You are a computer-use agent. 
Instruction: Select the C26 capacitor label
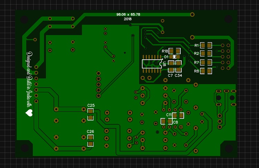pos(90,131)
